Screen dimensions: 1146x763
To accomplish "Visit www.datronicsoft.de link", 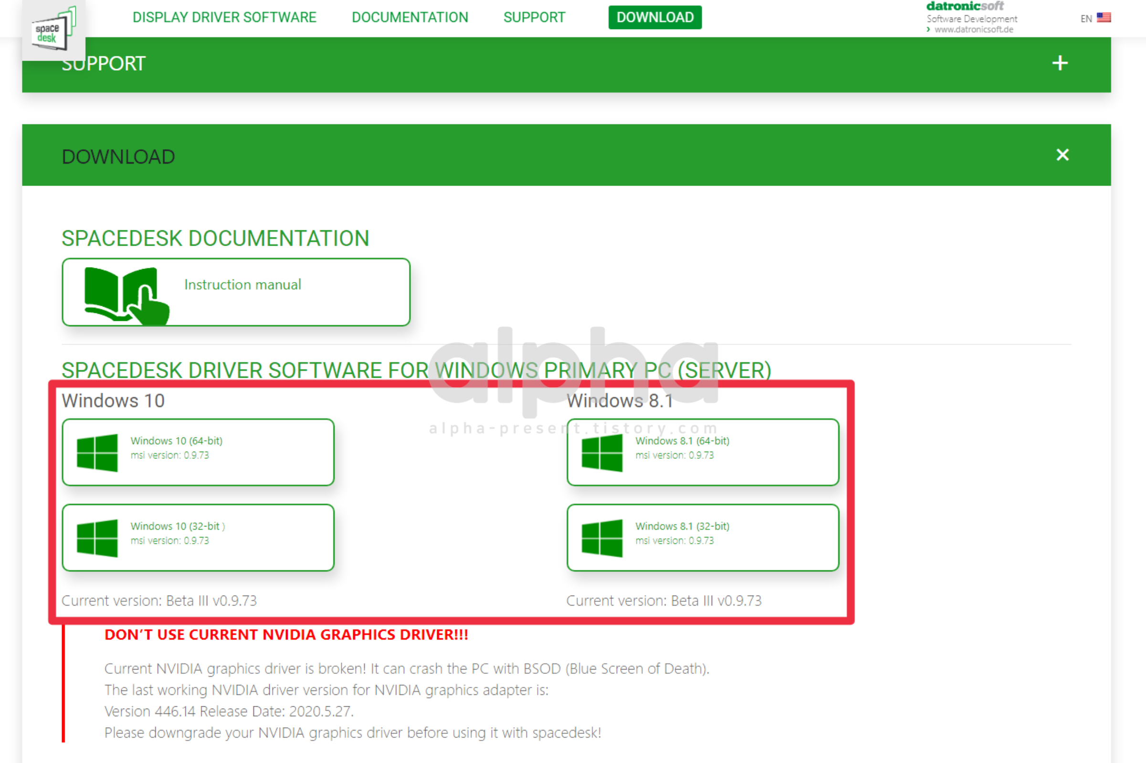I will pyautogui.click(x=973, y=29).
